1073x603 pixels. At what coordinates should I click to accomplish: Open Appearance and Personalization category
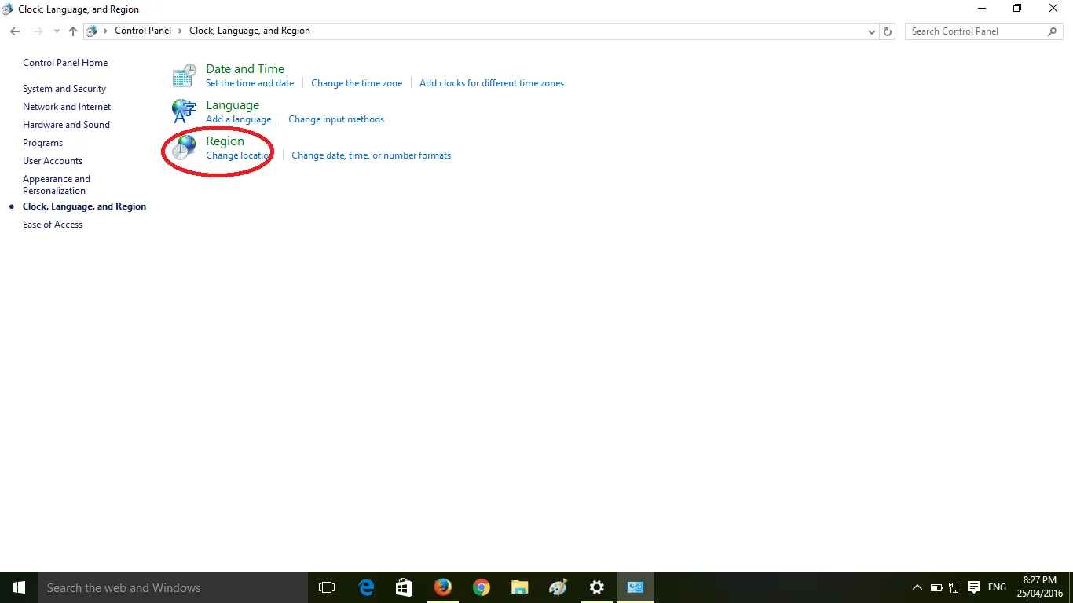[x=57, y=185]
